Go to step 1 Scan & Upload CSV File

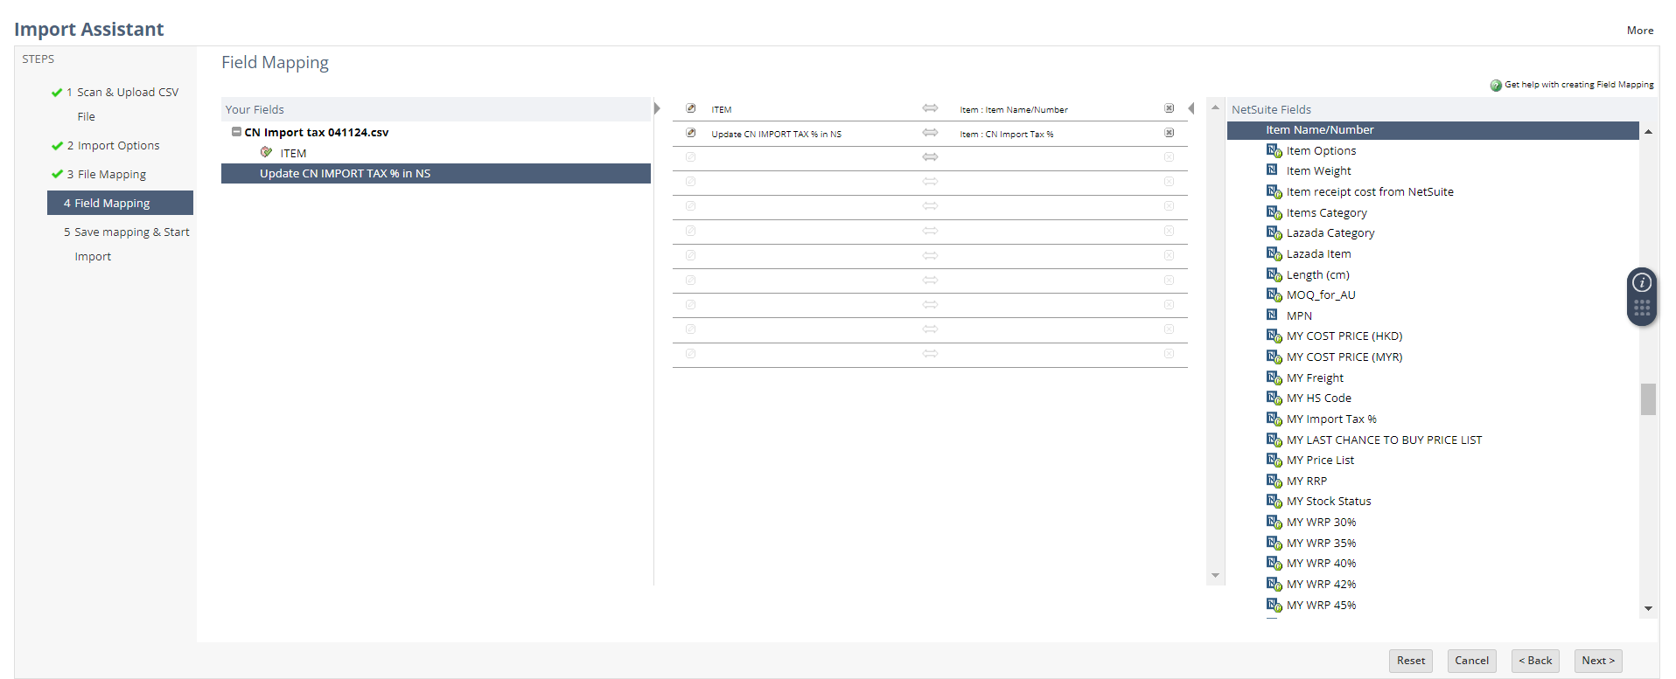[x=122, y=104]
